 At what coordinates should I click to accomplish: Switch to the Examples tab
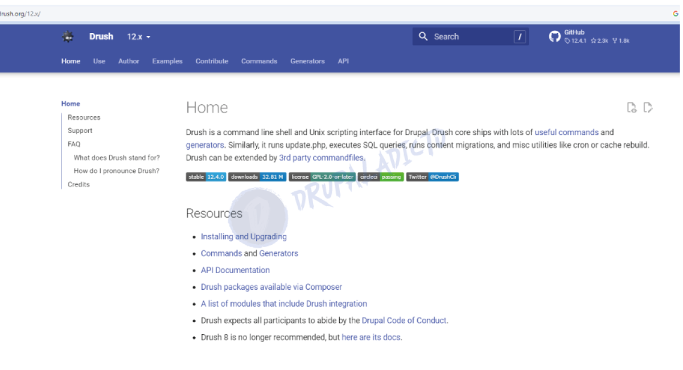click(167, 61)
